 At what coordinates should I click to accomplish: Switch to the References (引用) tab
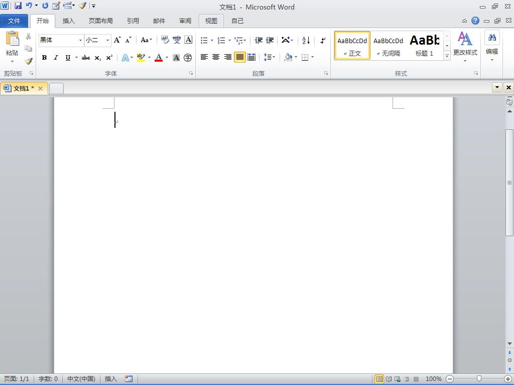tap(133, 21)
